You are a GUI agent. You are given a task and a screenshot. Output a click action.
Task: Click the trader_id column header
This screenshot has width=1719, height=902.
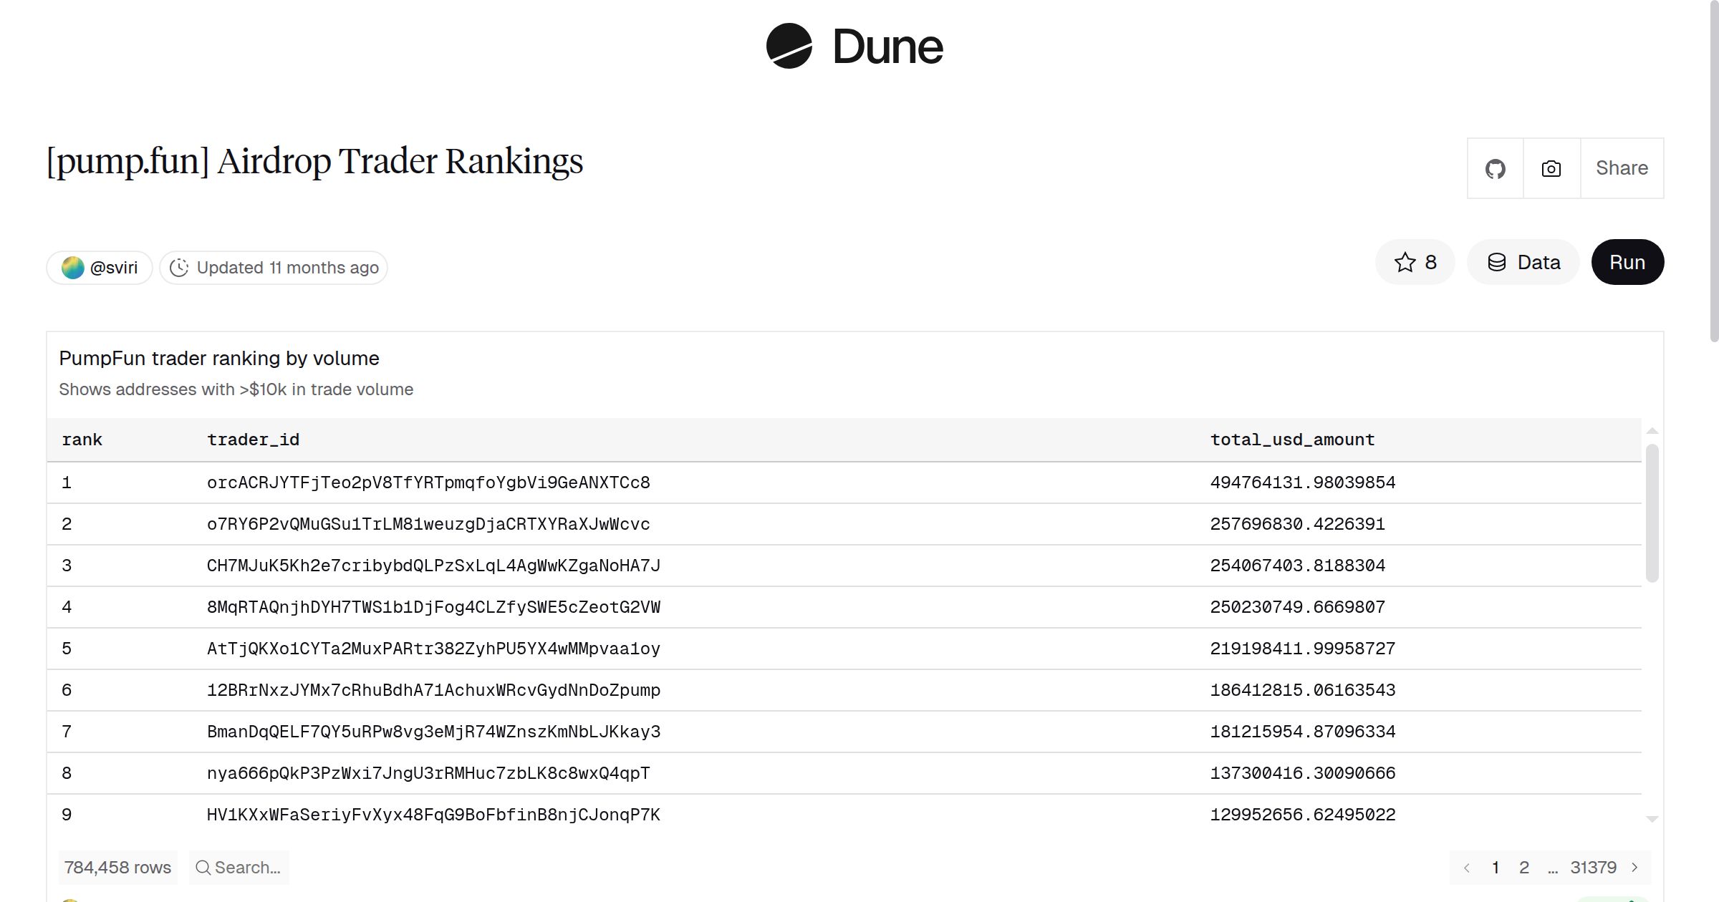coord(254,439)
